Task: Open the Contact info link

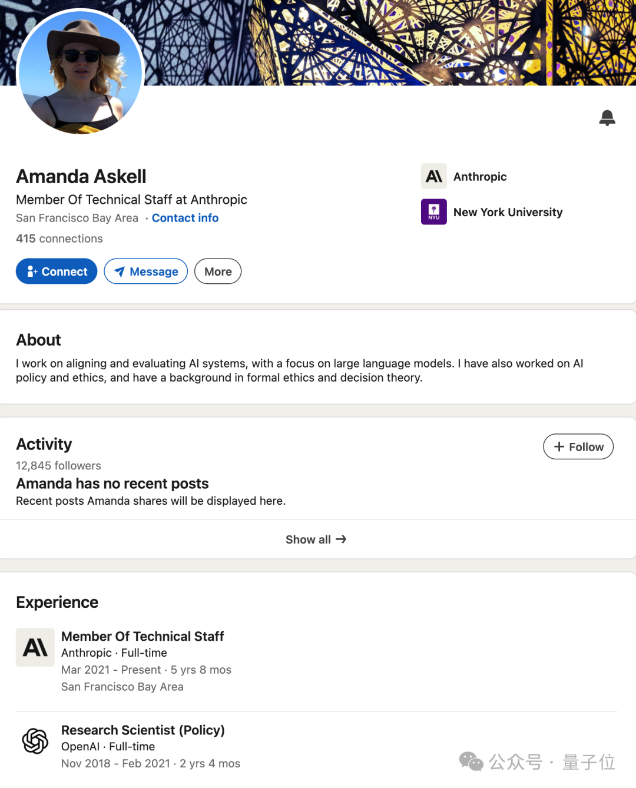Action: pyautogui.click(x=185, y=218)
